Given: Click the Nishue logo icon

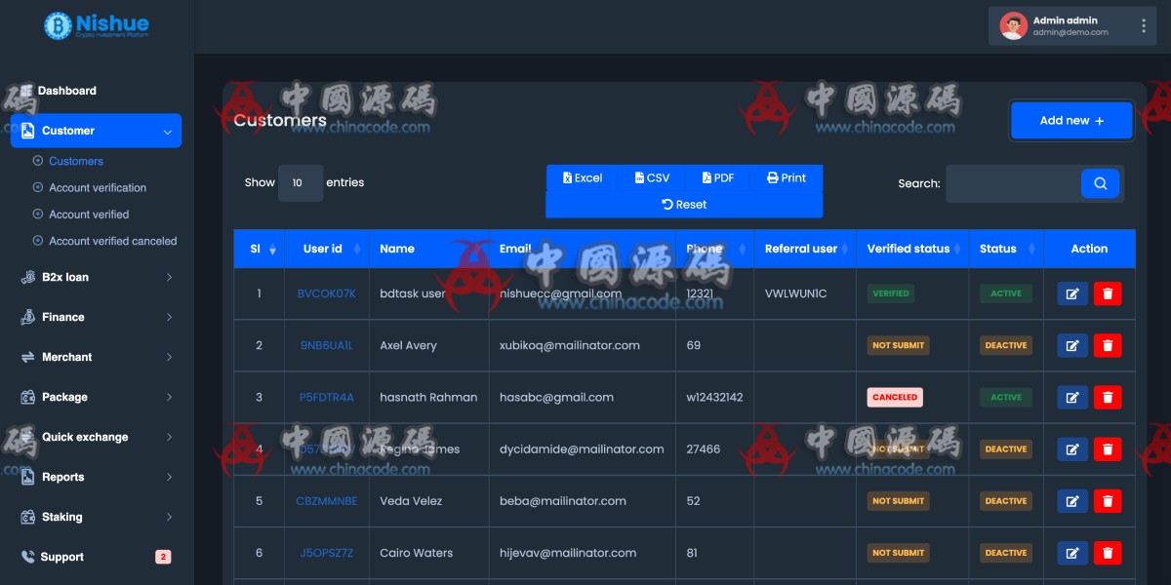Looking at the screenshot, I should (58, 25).
